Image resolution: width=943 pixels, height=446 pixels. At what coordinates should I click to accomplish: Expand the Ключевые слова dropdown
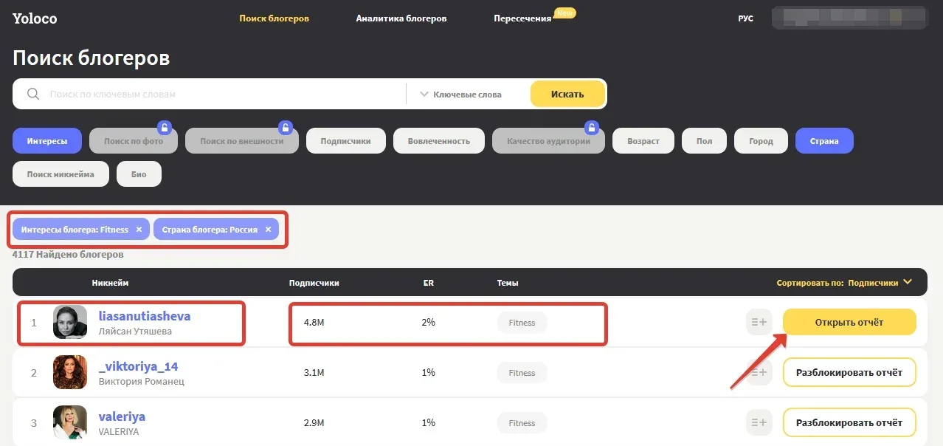(460, 95)
